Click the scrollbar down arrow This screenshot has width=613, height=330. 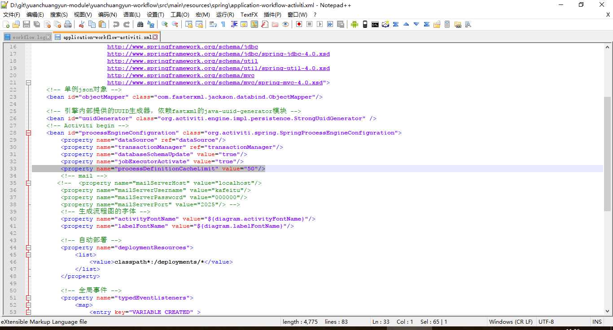click(608, 311)
